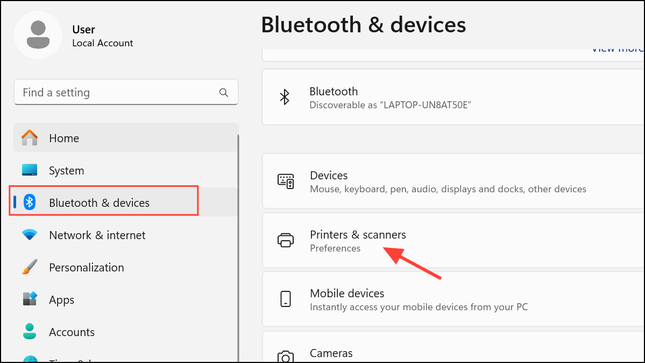
Task: Click the phone icon for Mobile devices
Action: tap(286, 299)
